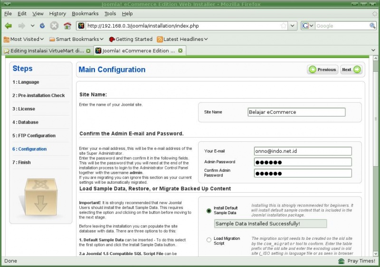380x267 pixels.
Task: Click the Stop loading icon
Action: tap(54, 26)
